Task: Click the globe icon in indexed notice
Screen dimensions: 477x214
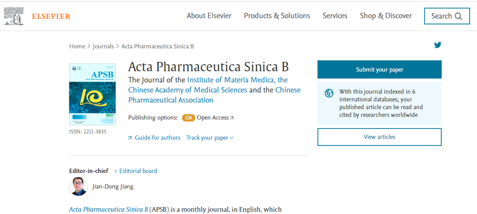Action: pos(329,93)
